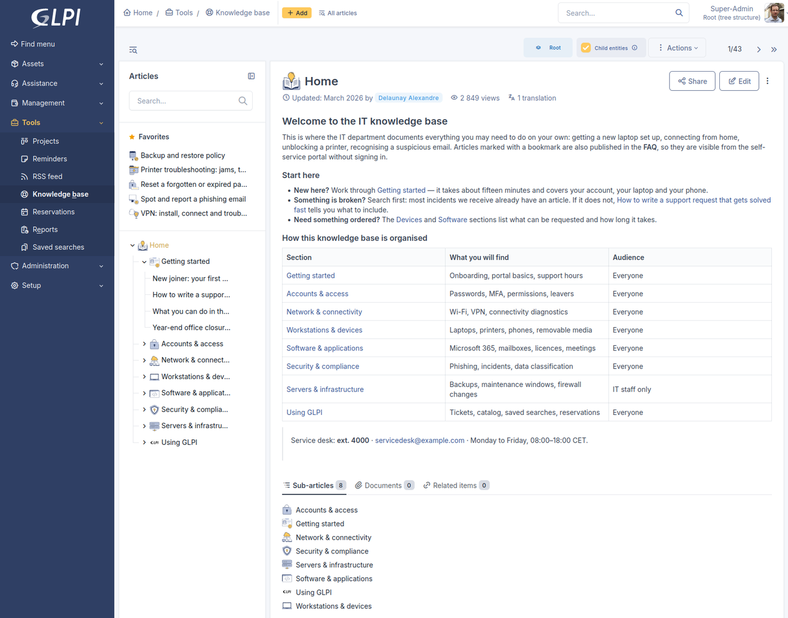This screenshot has height=618, width=788.
Task: Open Saved searches in sidebar
Action: coord(58,247)
